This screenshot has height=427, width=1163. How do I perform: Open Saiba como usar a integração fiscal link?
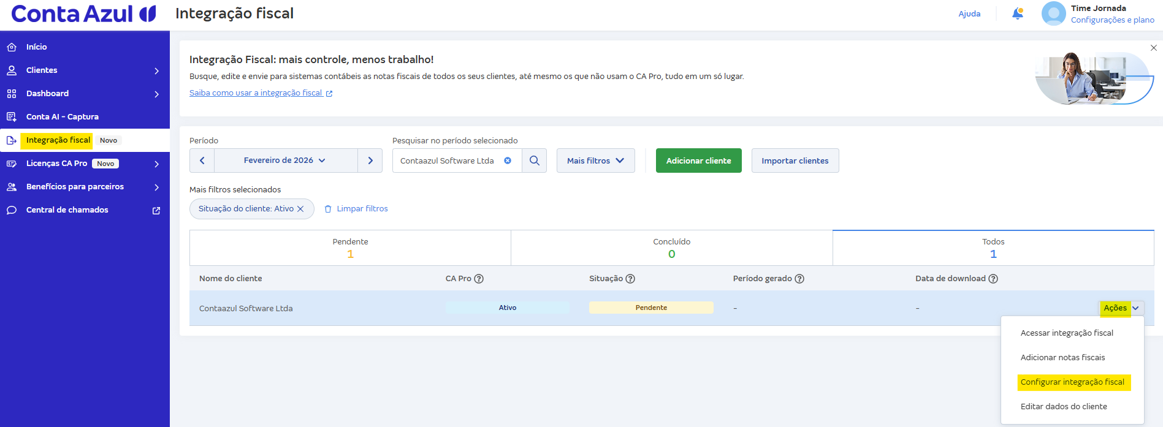click(256, 93)
